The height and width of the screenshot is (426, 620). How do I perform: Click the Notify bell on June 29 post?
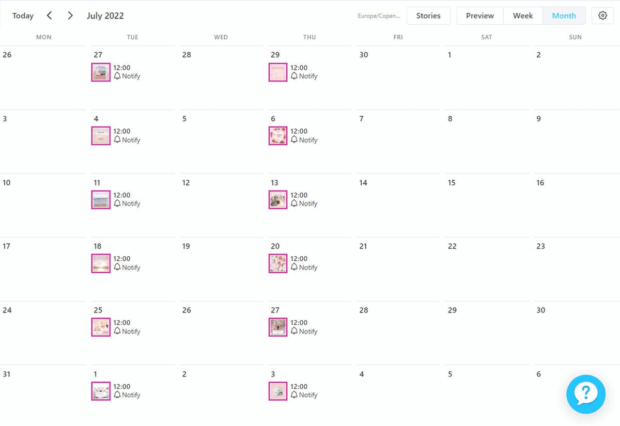pos(294,76)
